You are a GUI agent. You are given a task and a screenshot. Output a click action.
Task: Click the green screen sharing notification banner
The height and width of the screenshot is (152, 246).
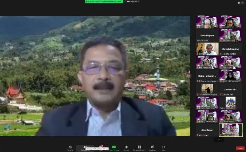point(104,2)
